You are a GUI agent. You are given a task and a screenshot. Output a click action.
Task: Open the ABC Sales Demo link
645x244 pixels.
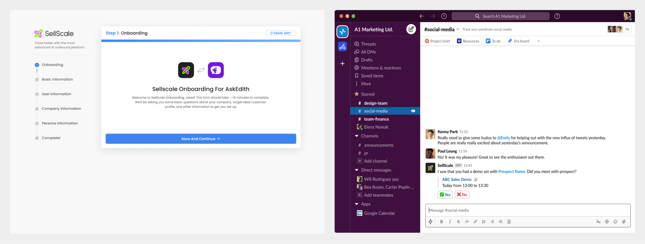click(x=457, y=180)
